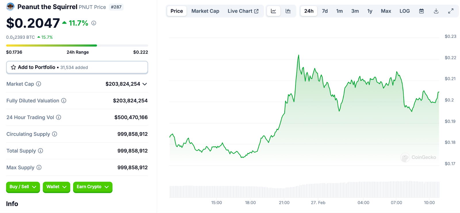Viewport: 460px width, 213px height.
Task: Click Add to Portfolio button
Action: [x=77, y=67]
